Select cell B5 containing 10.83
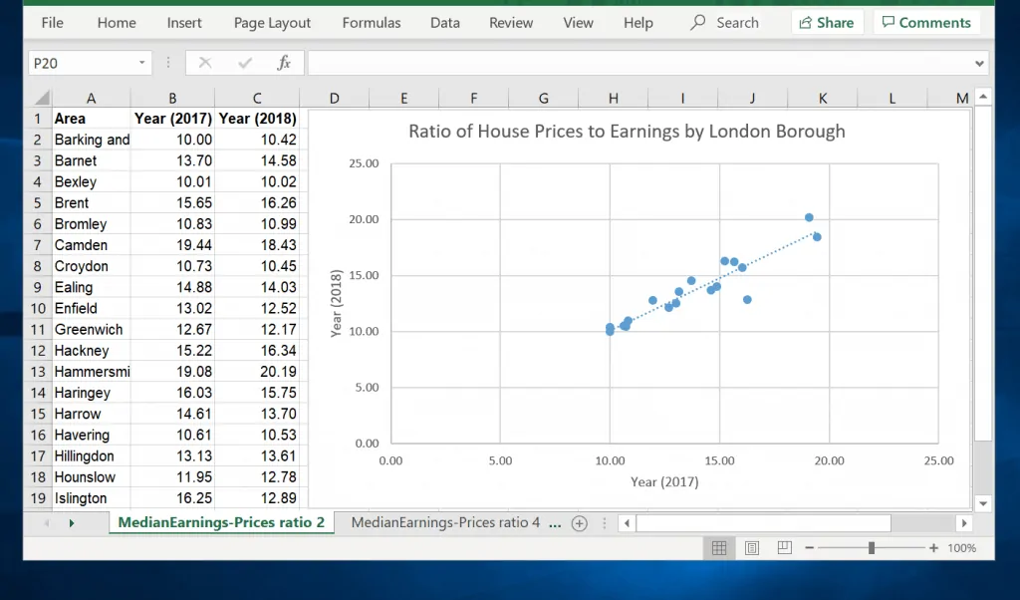The height and width of the screenshot is (600, 1020). click(x=172, y=223)
